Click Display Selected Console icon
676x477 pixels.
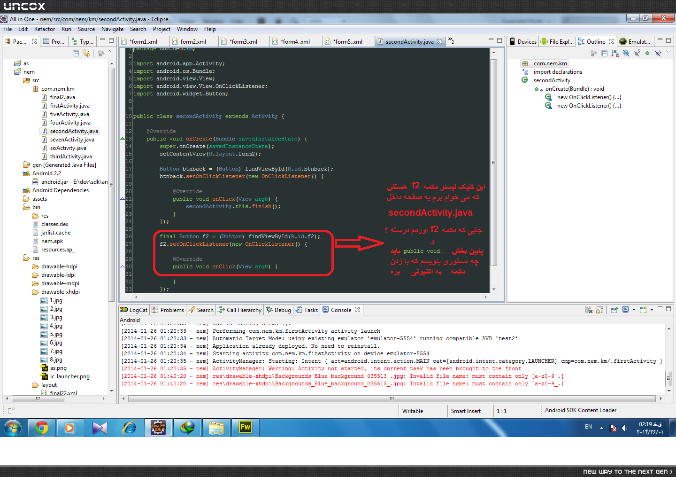(x=625, y=310)
